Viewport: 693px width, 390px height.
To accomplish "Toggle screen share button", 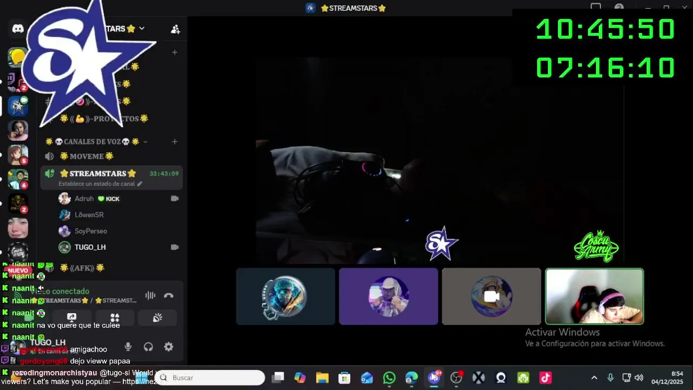I will coord(71,318).
